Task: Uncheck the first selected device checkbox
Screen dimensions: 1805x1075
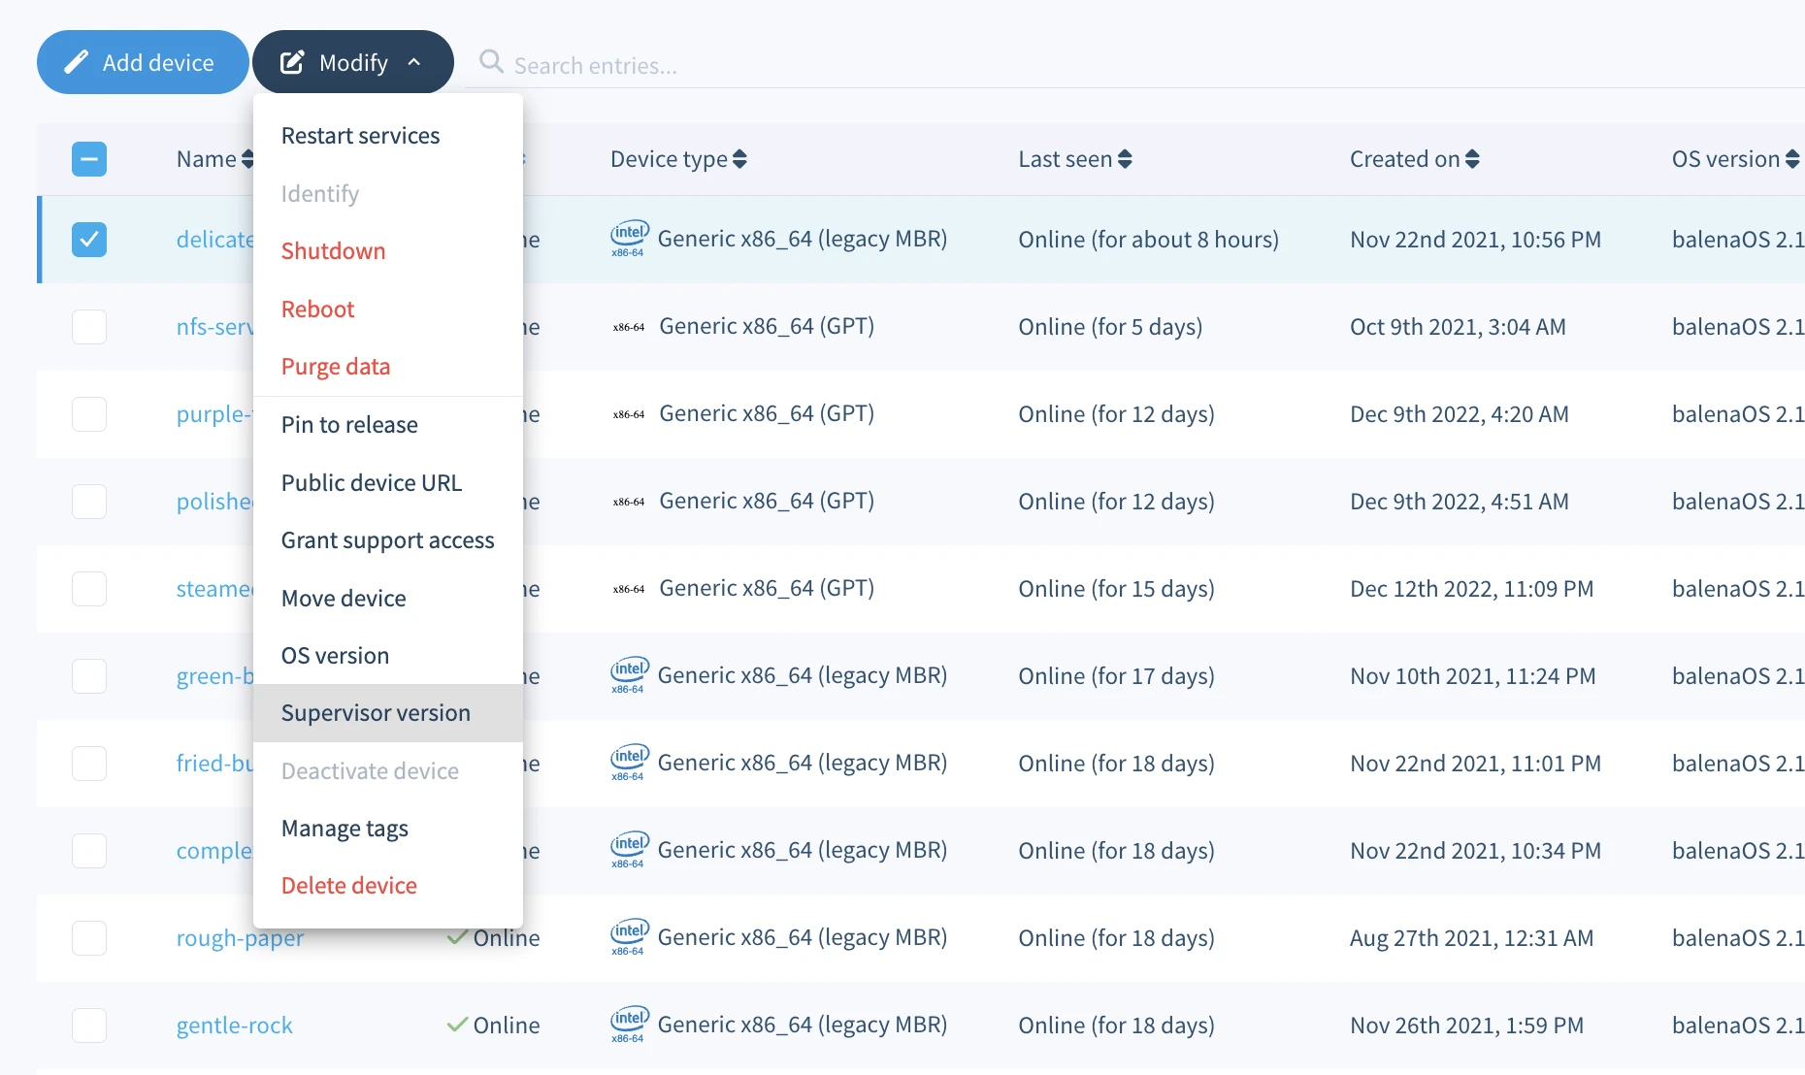Action: [89, 240]
